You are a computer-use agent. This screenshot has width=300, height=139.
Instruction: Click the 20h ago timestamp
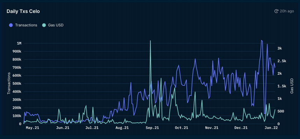[287, 11]
